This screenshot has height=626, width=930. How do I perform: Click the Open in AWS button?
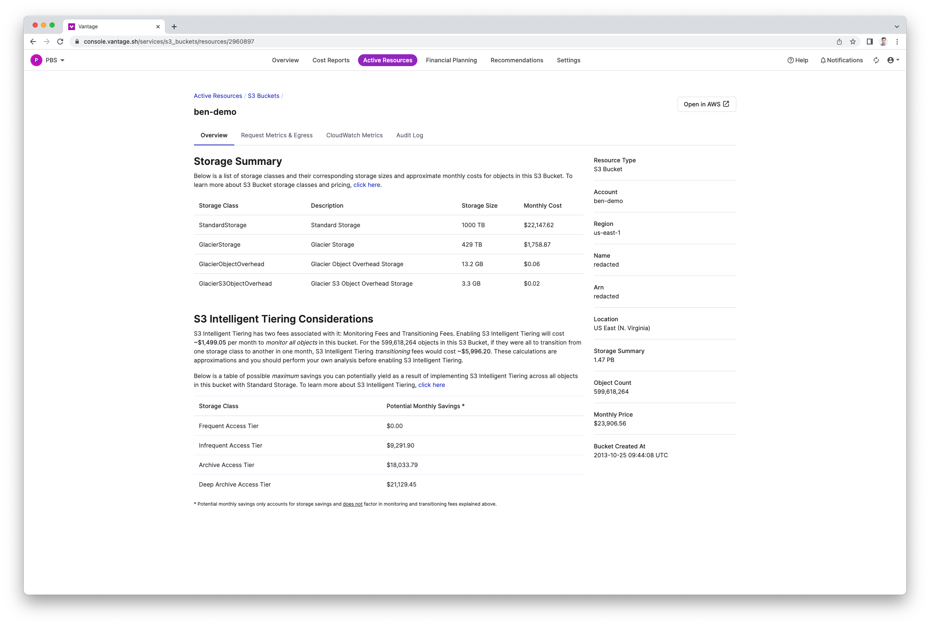click(x=706, y=104)
